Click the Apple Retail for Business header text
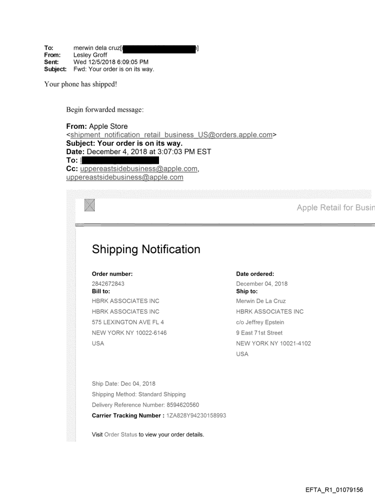 click(335, 208)
